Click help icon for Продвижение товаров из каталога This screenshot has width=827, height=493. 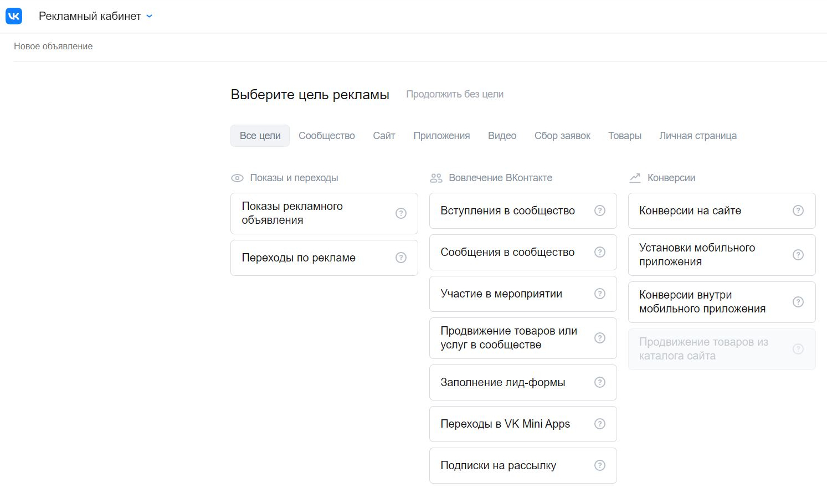(x=798, y=349)
